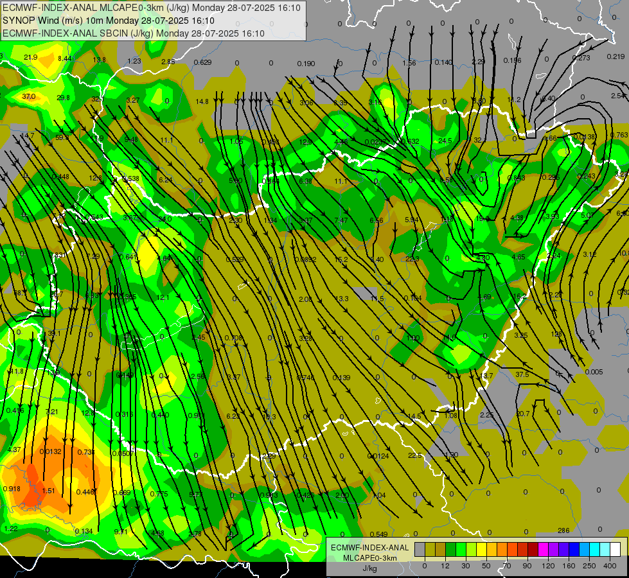
Task: Click the map value 0.763
Action: [619, 135]
